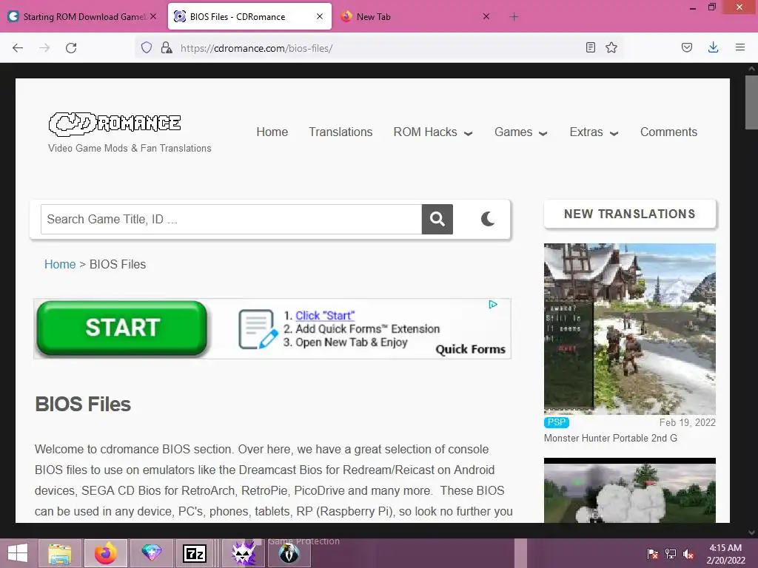Viewport: 758px width, 568px height.
Task: Click the 'BIOS Files' page heading
Action: (83, 405)
